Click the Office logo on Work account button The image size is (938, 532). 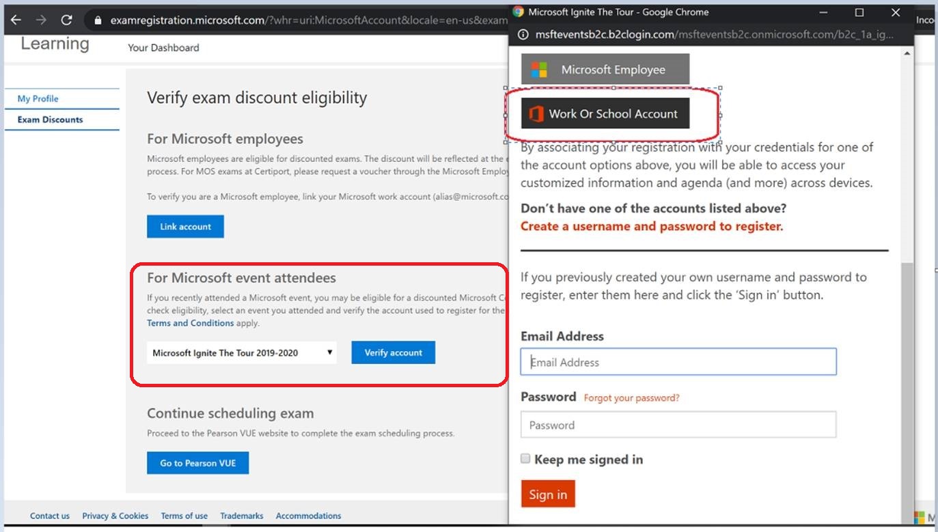(536, 114)
